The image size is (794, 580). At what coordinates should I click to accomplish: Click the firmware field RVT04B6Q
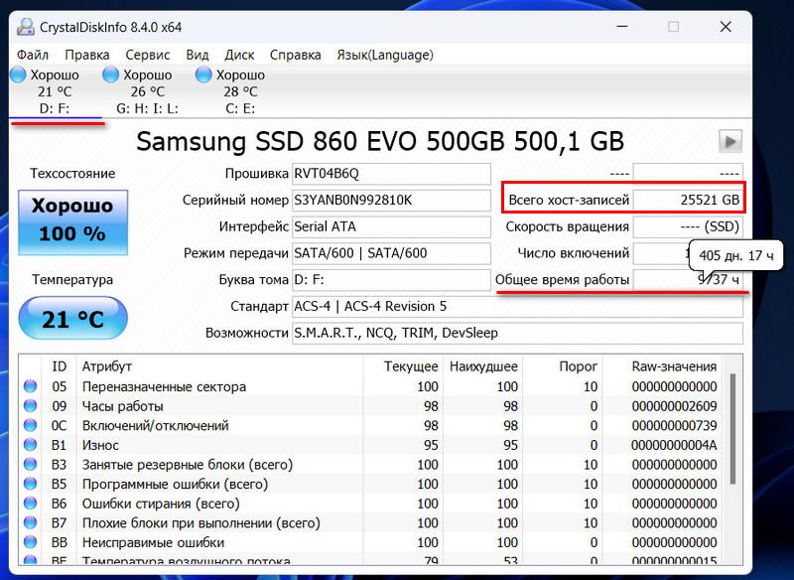pos(391,174)
